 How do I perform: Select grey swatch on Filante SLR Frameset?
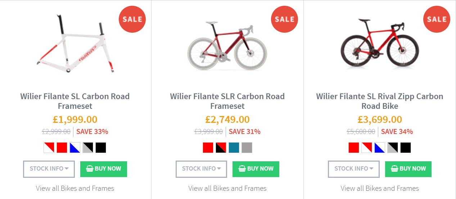tap(247, 148)
